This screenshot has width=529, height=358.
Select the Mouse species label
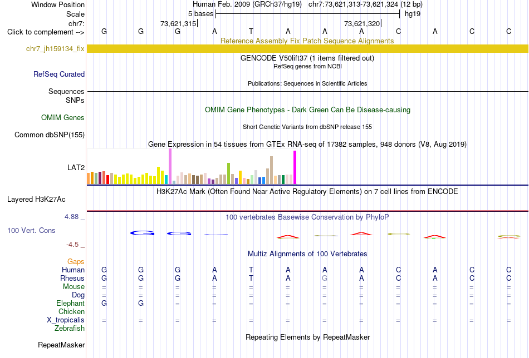point(74,287)
